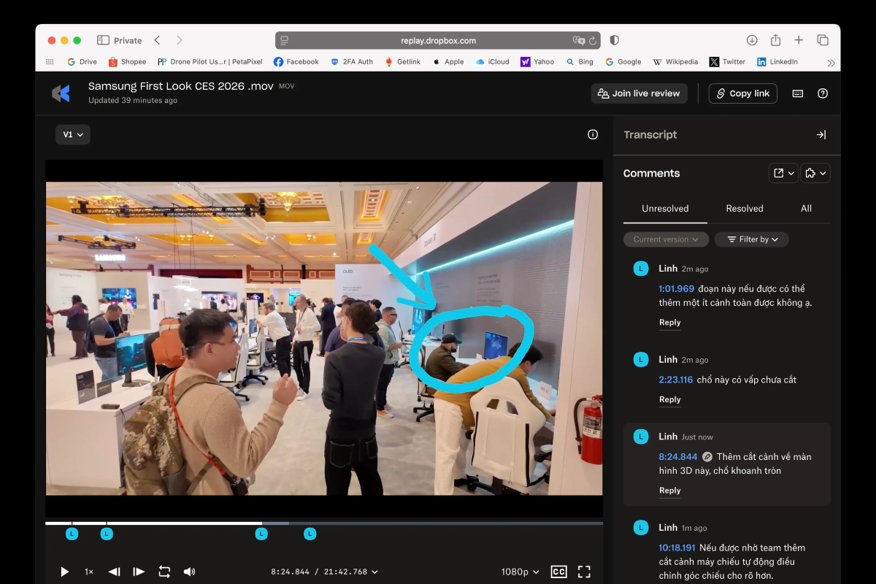Toggle loop playback mode
Image resolution: width=876 pixels, height=584 pixels.
164,572
